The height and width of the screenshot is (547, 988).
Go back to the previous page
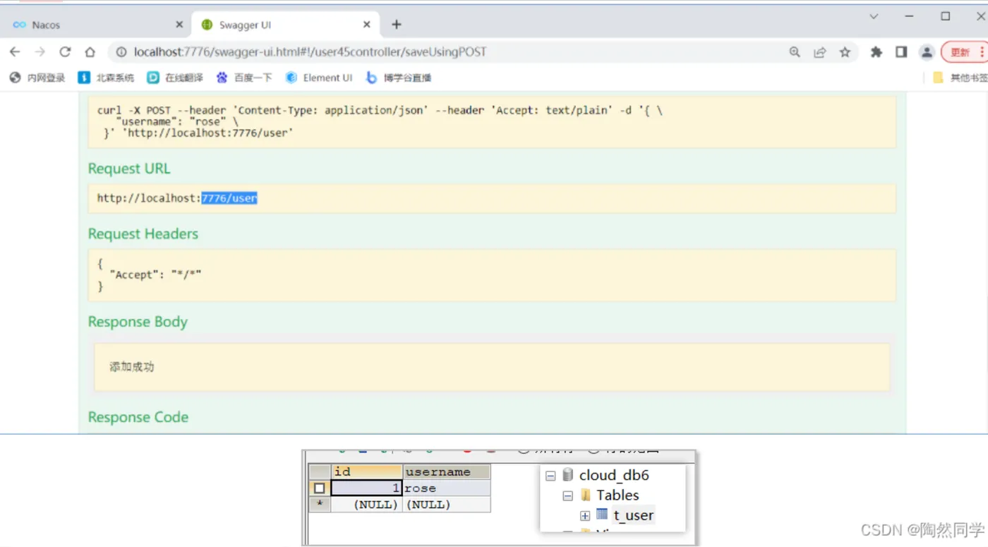point(15,52)
